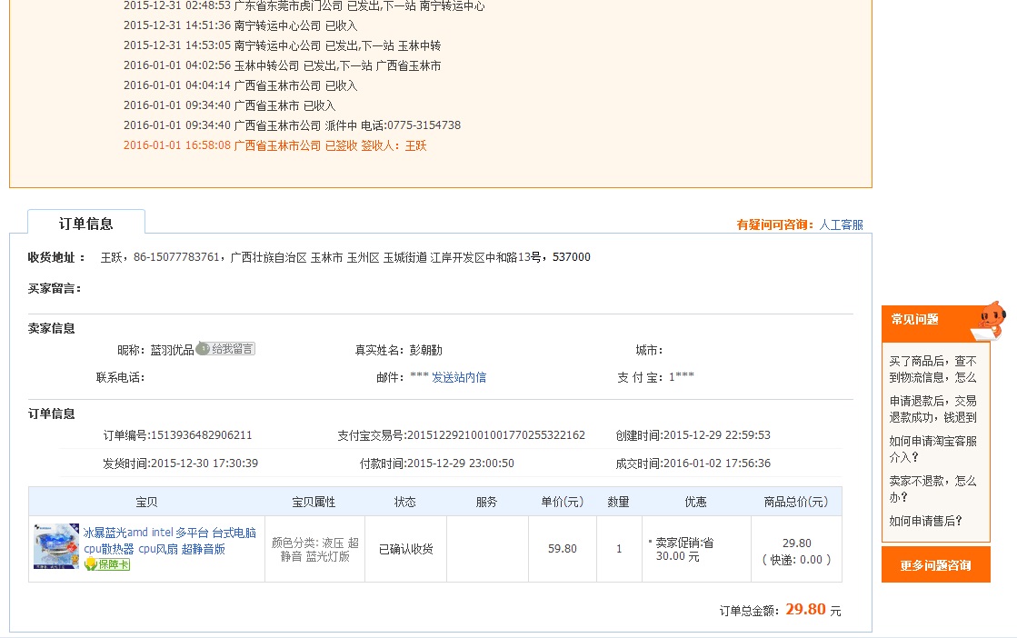The height and width of the screenshot is (638, 1017).
Task: Select payment time 2015-12-29 23:00:50
Action: [461, 464]
